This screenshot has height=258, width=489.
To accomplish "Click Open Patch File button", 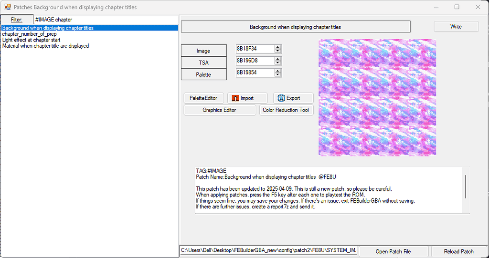I will 393,251.
